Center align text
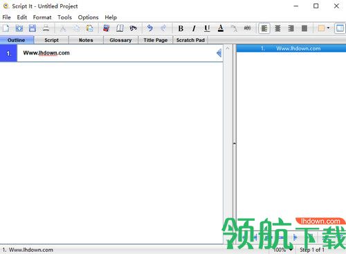This screenshot has height=254, width=346. [277, 28]
